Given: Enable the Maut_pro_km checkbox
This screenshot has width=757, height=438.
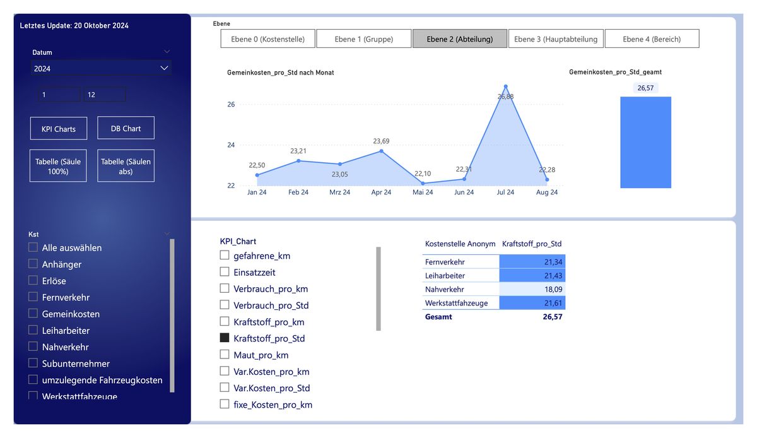Looking at the screenshot, I should coord(224,355).
